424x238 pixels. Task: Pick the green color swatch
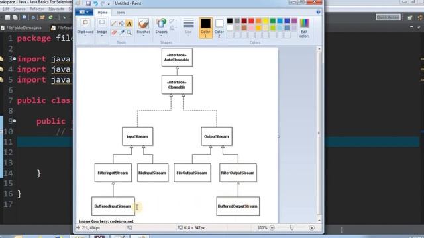pos(273,20)
